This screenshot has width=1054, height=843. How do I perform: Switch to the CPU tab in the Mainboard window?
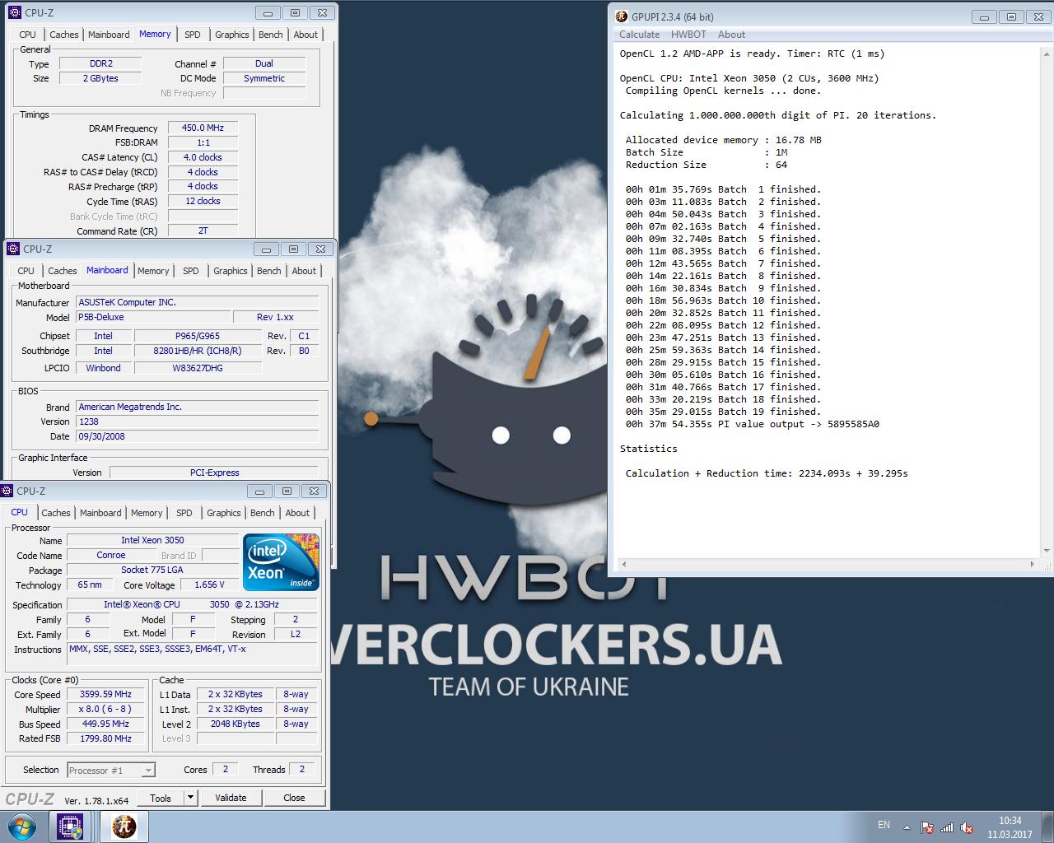click(x=26, y=271)
